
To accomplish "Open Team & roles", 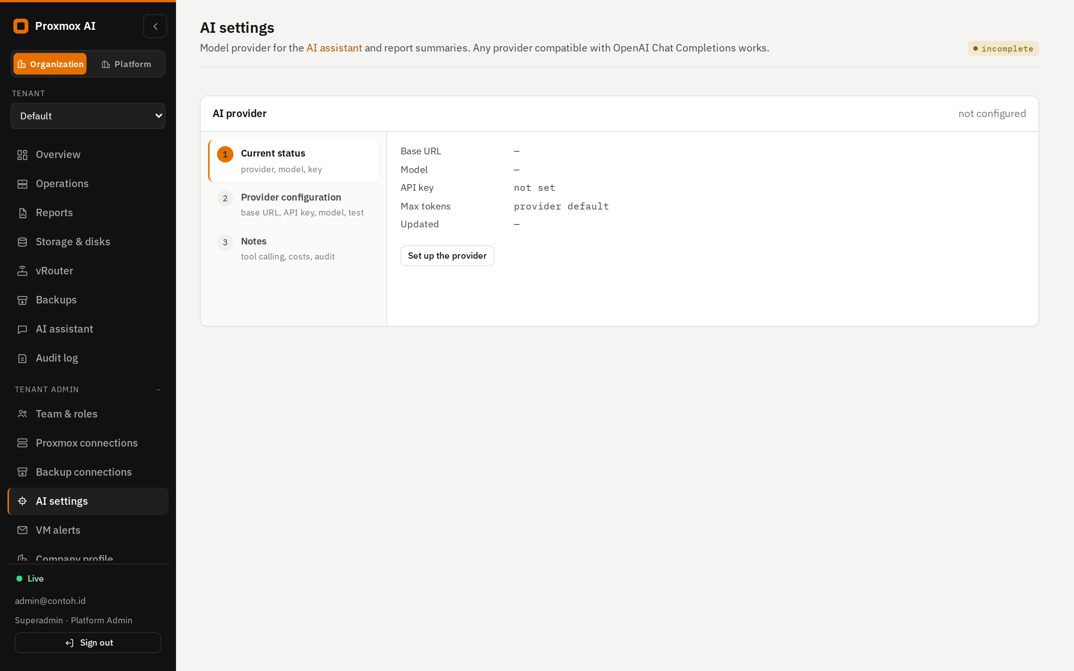I will [88, 414].
